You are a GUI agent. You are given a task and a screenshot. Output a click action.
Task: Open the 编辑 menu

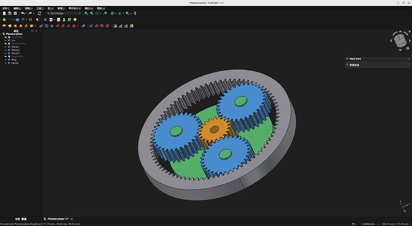point(17,8)
